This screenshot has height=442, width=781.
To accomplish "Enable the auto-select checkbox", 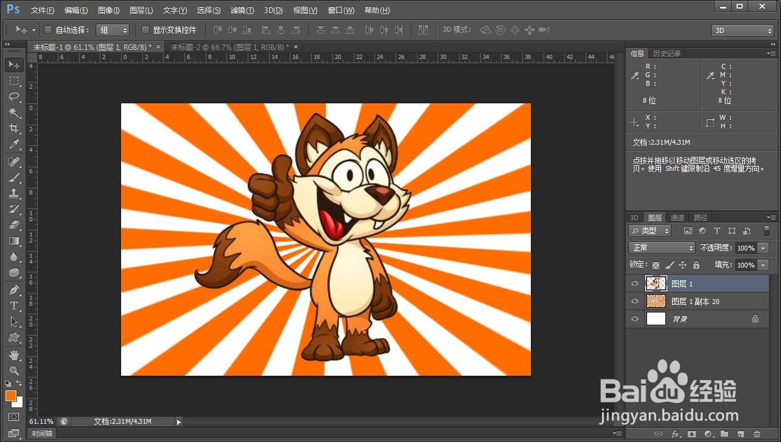I will click(x=49, y=30).
